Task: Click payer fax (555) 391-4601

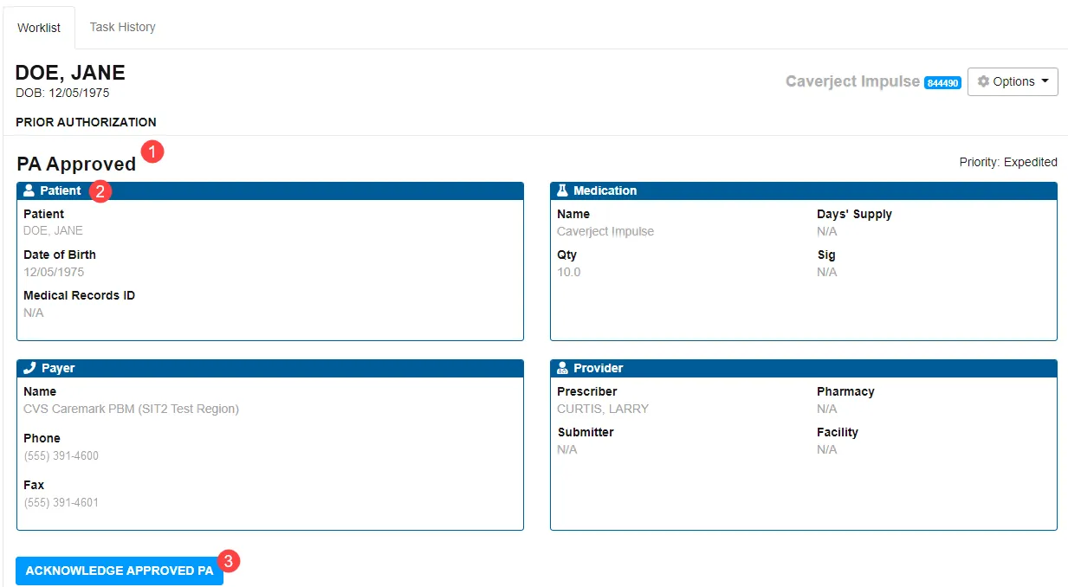Action: [61, 502]
